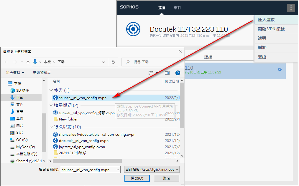The image size is (299, 186).
Task: Select MyDoc (D:) drive in navigation pane
Action: [x=25, y=147]
